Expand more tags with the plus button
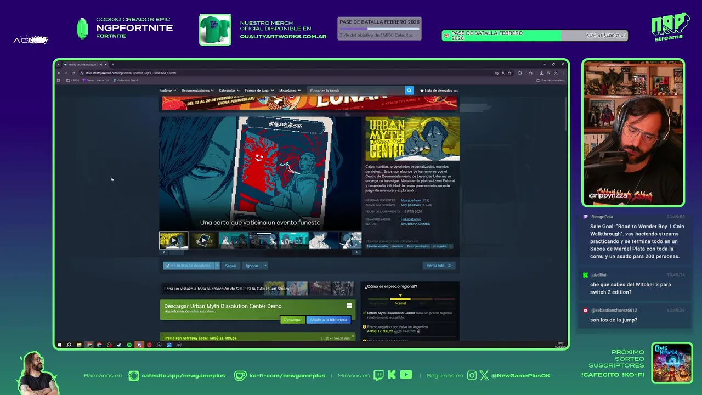The height and width of the screenshot is (395, 702). pyautogui.click(x=451, y=246)
